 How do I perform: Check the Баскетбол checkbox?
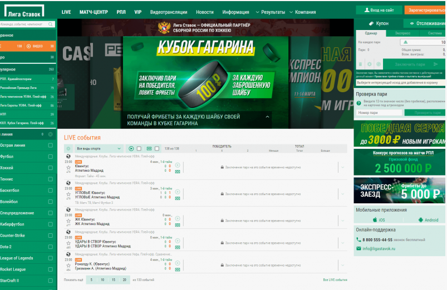[51, 191]
